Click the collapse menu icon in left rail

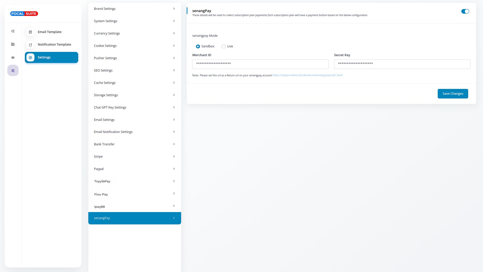tap(13, 31)
